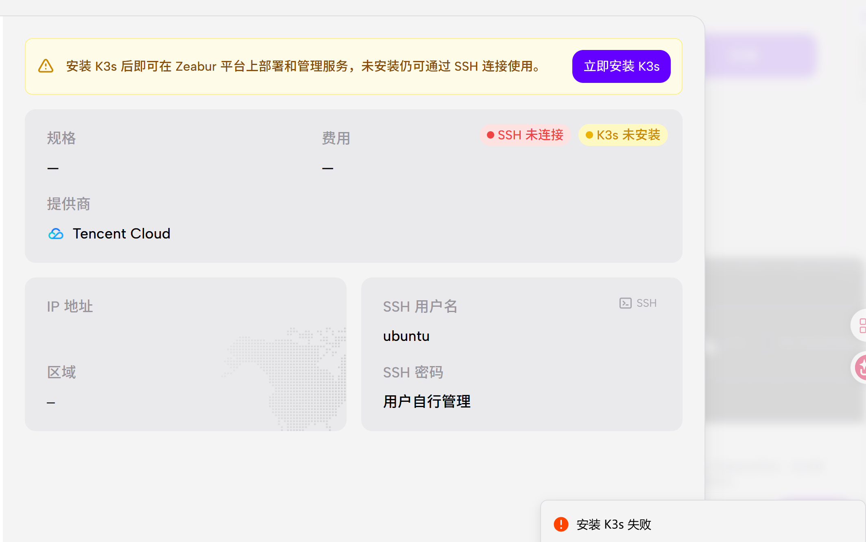The height and width of the screenshot is (542, 866).
Task: Select the 规格 specification field
Action: tap(61, 139)
